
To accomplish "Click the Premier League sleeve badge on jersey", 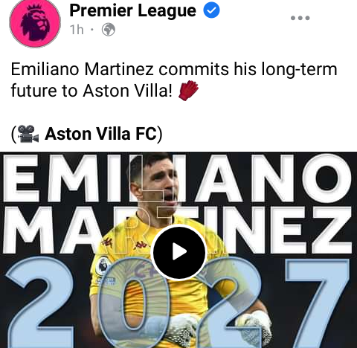I will click(103, 267).
